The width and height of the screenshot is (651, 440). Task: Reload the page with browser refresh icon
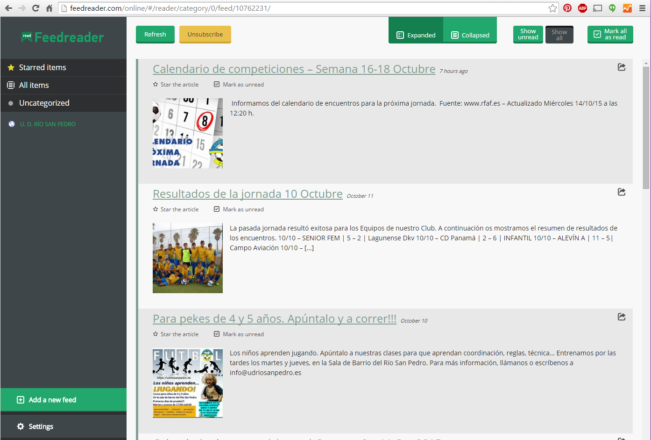(x=35, y=8)
